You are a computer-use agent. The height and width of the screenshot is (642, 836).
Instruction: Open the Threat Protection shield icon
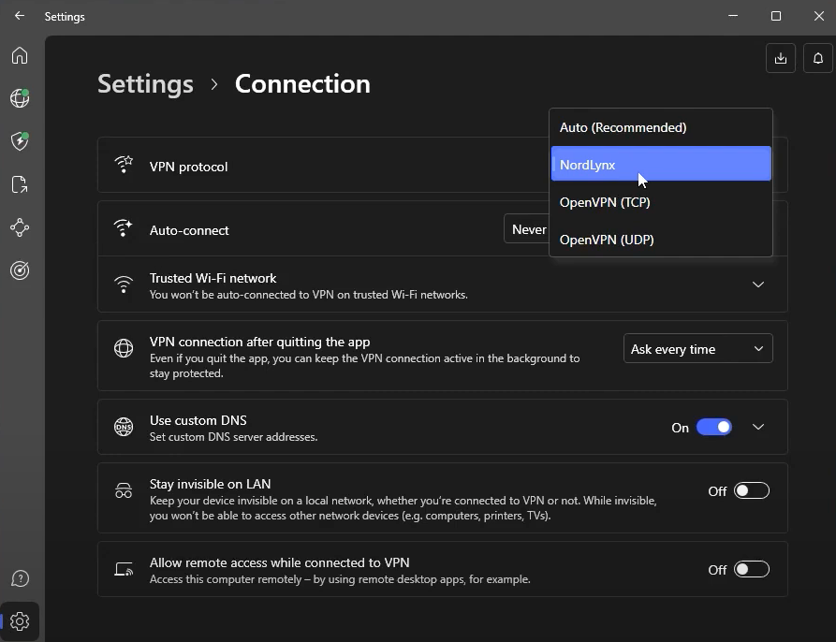pos(20,141)
